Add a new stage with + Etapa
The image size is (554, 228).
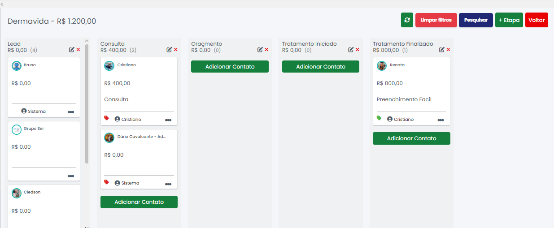tap(509, 20)
